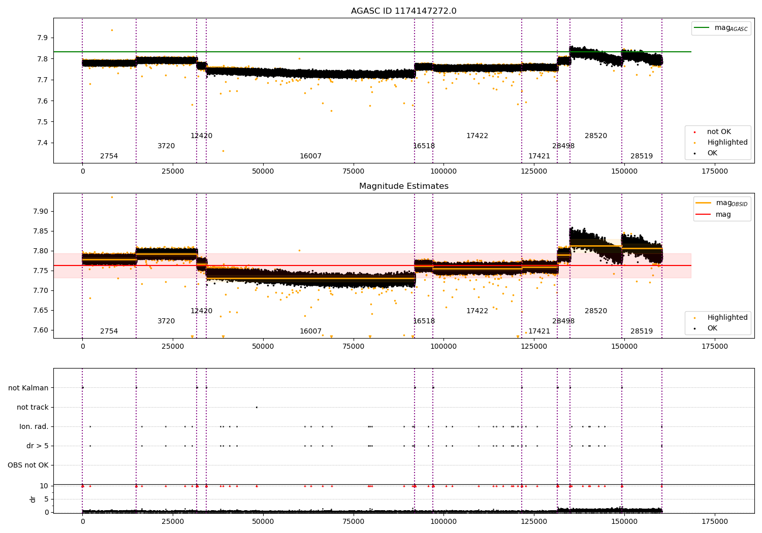Viewport: 762px width, 533px height.
Task: Select the mag AGASC legend entry in top plot
Action: (721, 28)
